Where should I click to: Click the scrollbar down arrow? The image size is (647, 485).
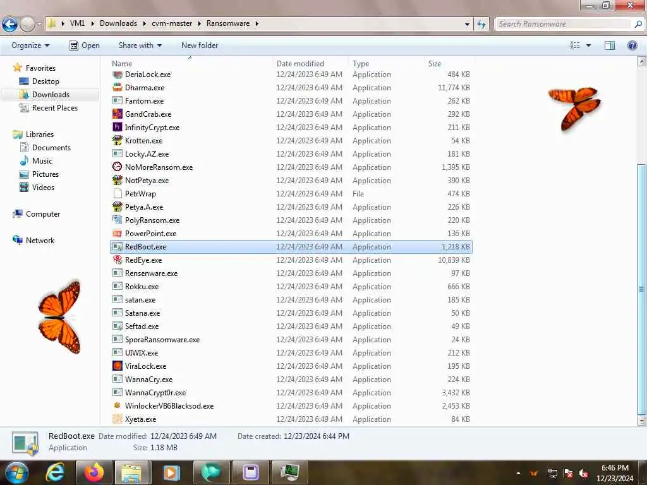pos(641,421)
